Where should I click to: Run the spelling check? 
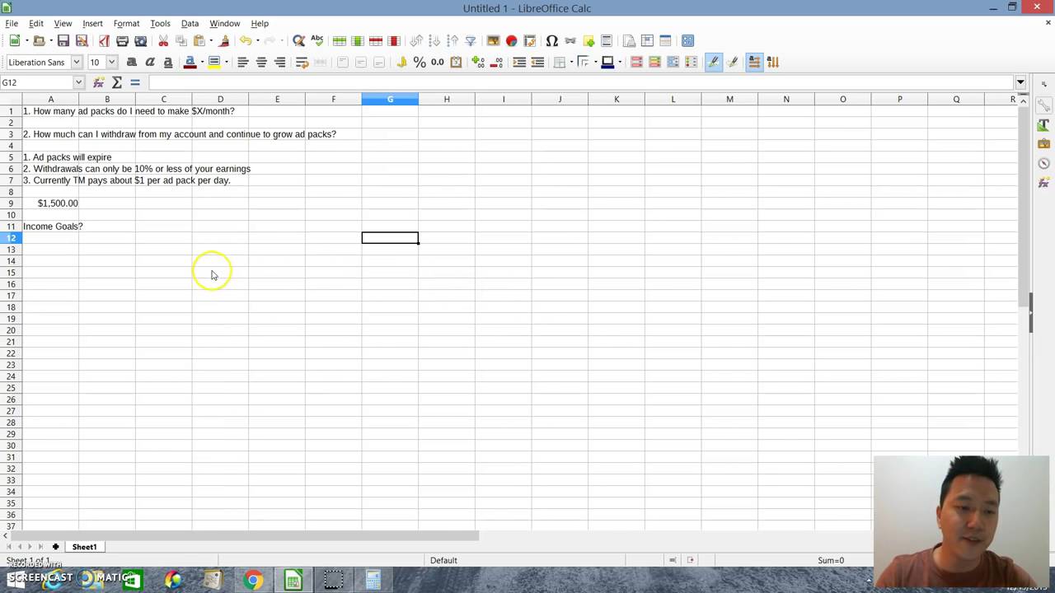point(317,40)
